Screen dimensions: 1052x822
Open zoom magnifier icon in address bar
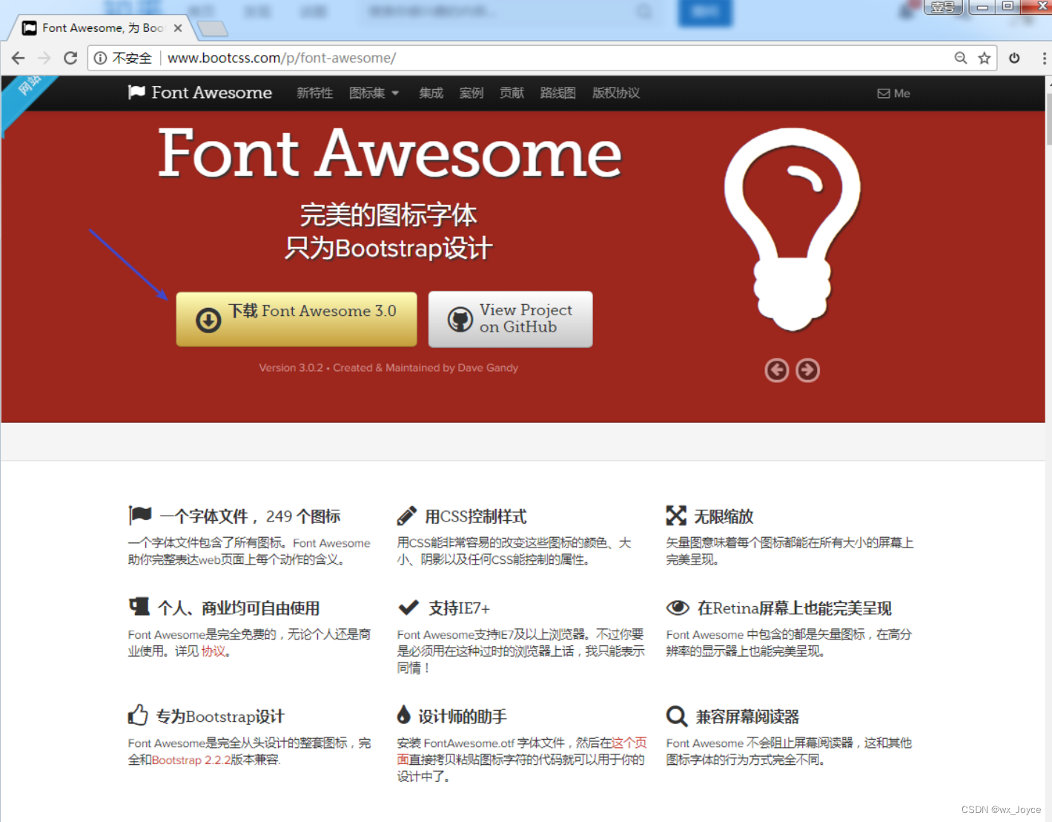click(x=961, y=58)
